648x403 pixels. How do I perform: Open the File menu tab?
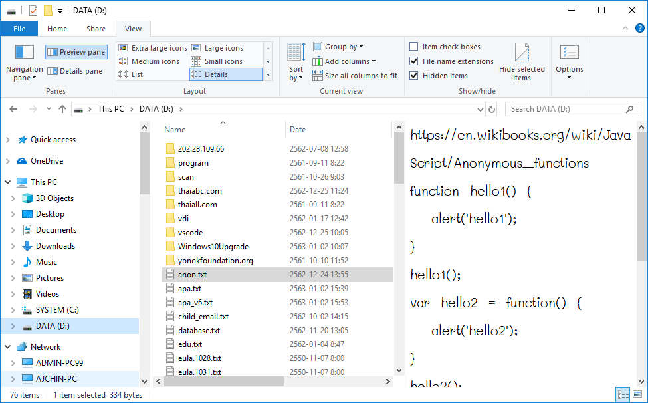click(19, 29)
